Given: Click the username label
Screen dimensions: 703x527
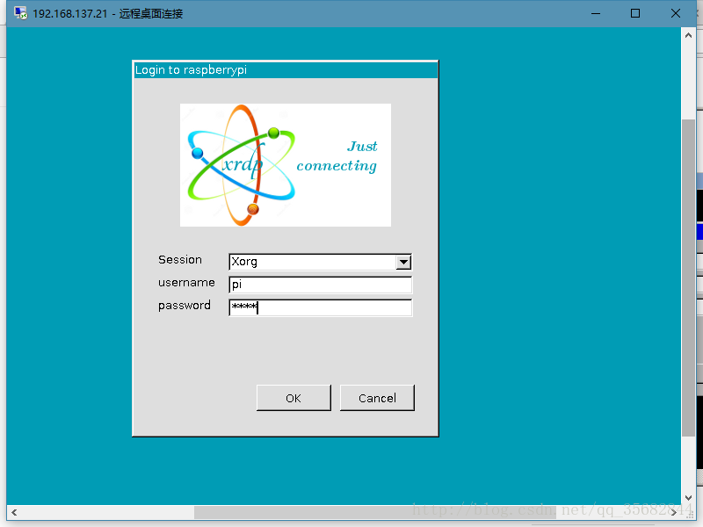Looking at the screenshot, I should [x=186, y=283].
